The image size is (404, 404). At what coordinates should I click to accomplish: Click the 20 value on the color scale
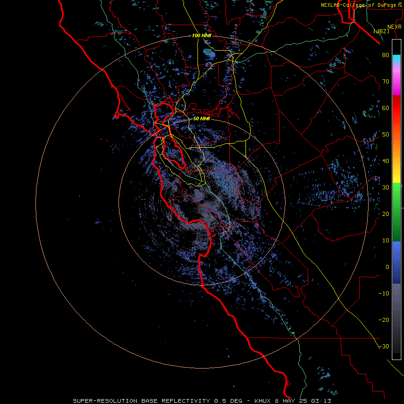386,214
